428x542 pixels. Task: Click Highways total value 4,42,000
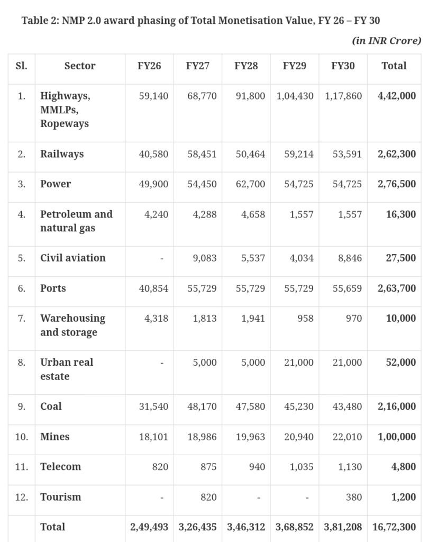[x=397, y=96]
